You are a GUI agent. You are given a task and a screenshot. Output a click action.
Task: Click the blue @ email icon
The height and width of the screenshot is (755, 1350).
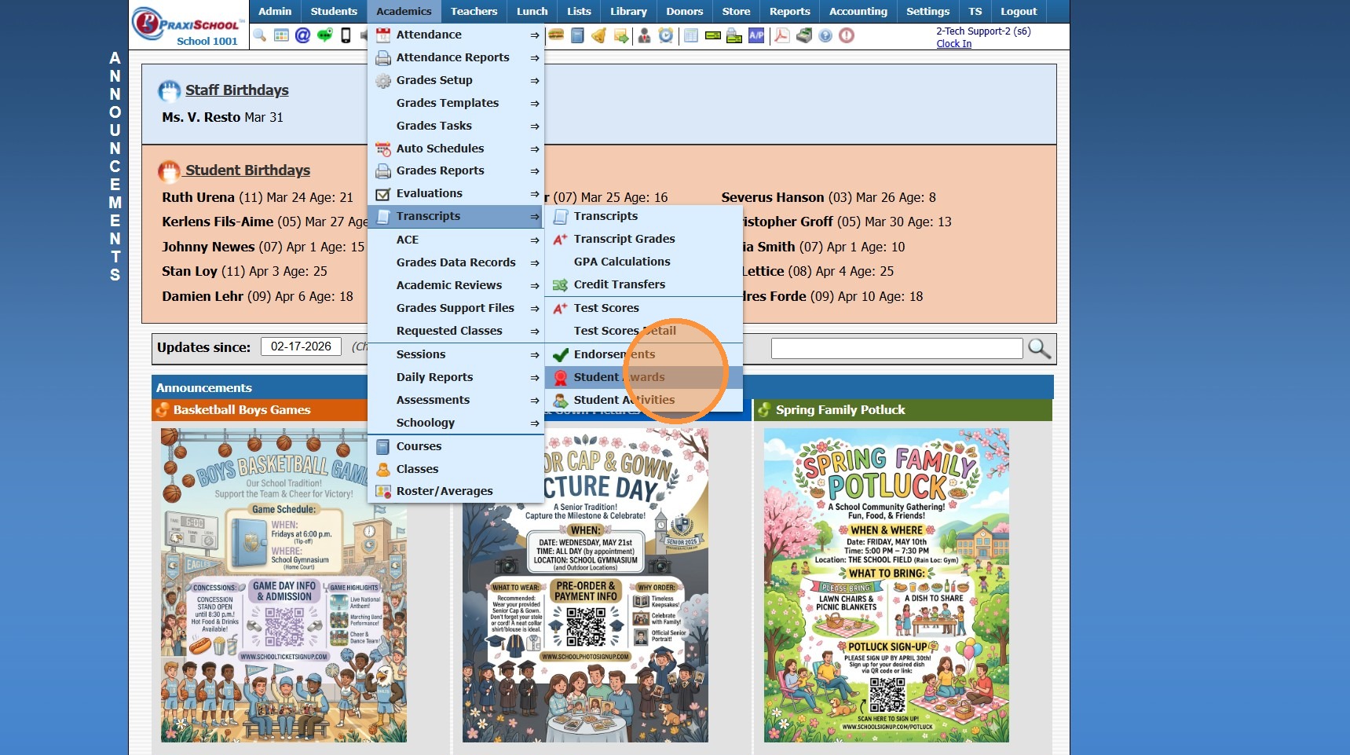point(302,35)
